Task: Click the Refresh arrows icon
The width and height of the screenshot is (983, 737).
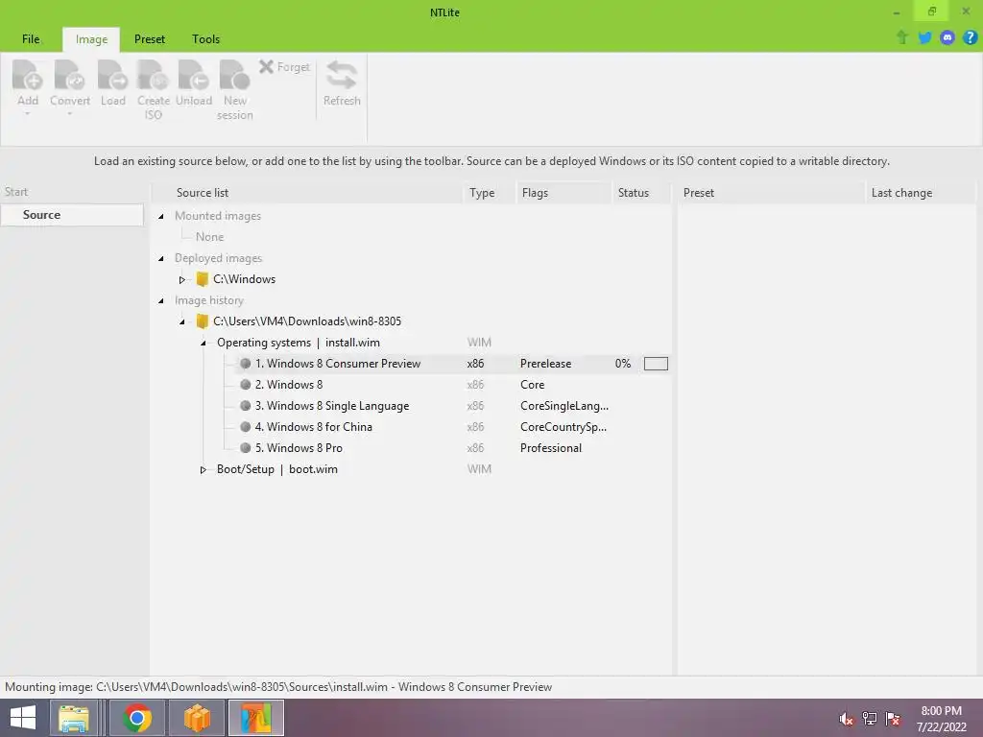Action: [x=342, y=75]
